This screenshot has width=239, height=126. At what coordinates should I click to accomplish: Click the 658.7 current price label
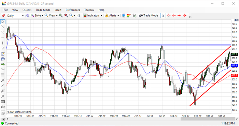tap(234, 54)
